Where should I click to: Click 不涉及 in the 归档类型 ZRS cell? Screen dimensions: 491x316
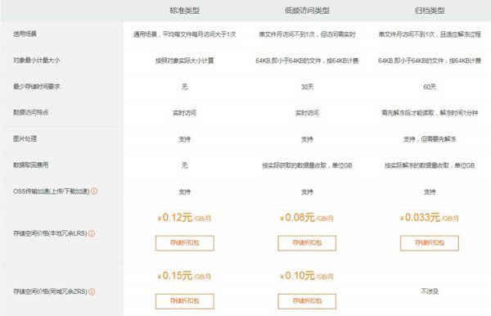click(430, 291)
